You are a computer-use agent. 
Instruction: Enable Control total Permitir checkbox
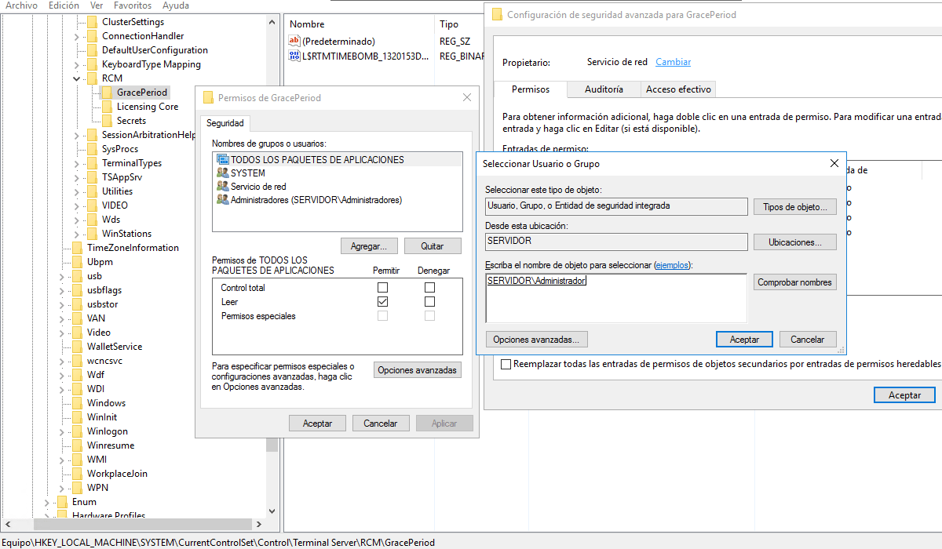click(x=383, y=288)
